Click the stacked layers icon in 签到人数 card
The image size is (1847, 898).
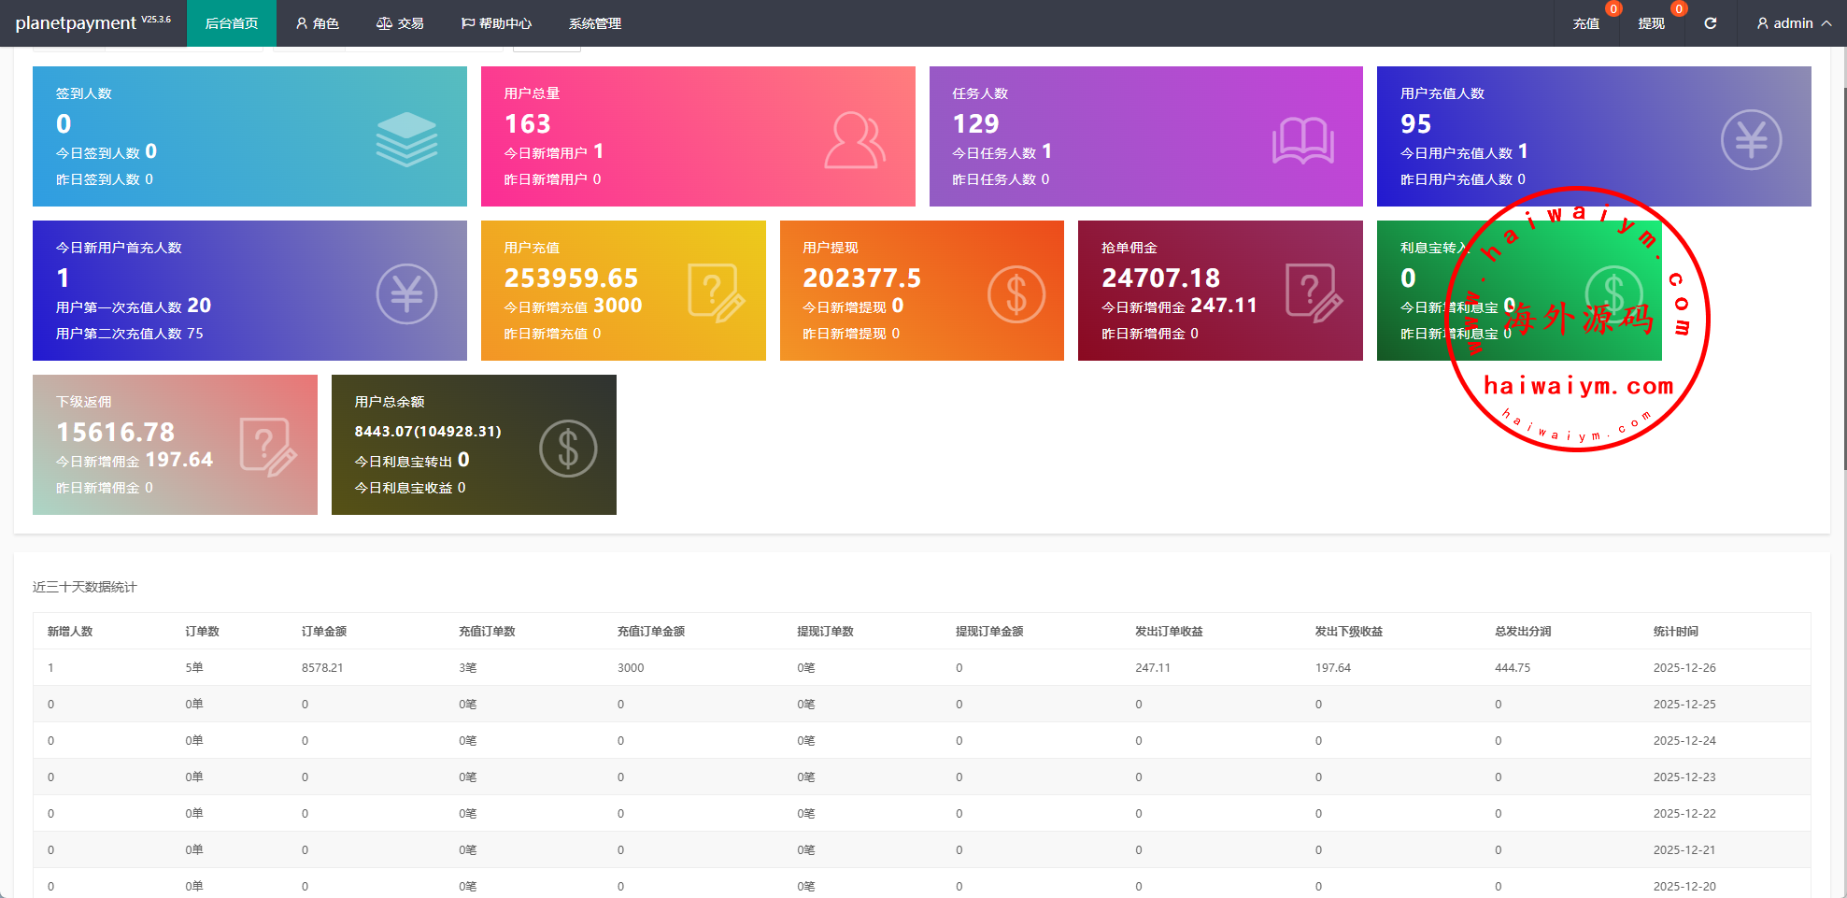coord(406,139)
